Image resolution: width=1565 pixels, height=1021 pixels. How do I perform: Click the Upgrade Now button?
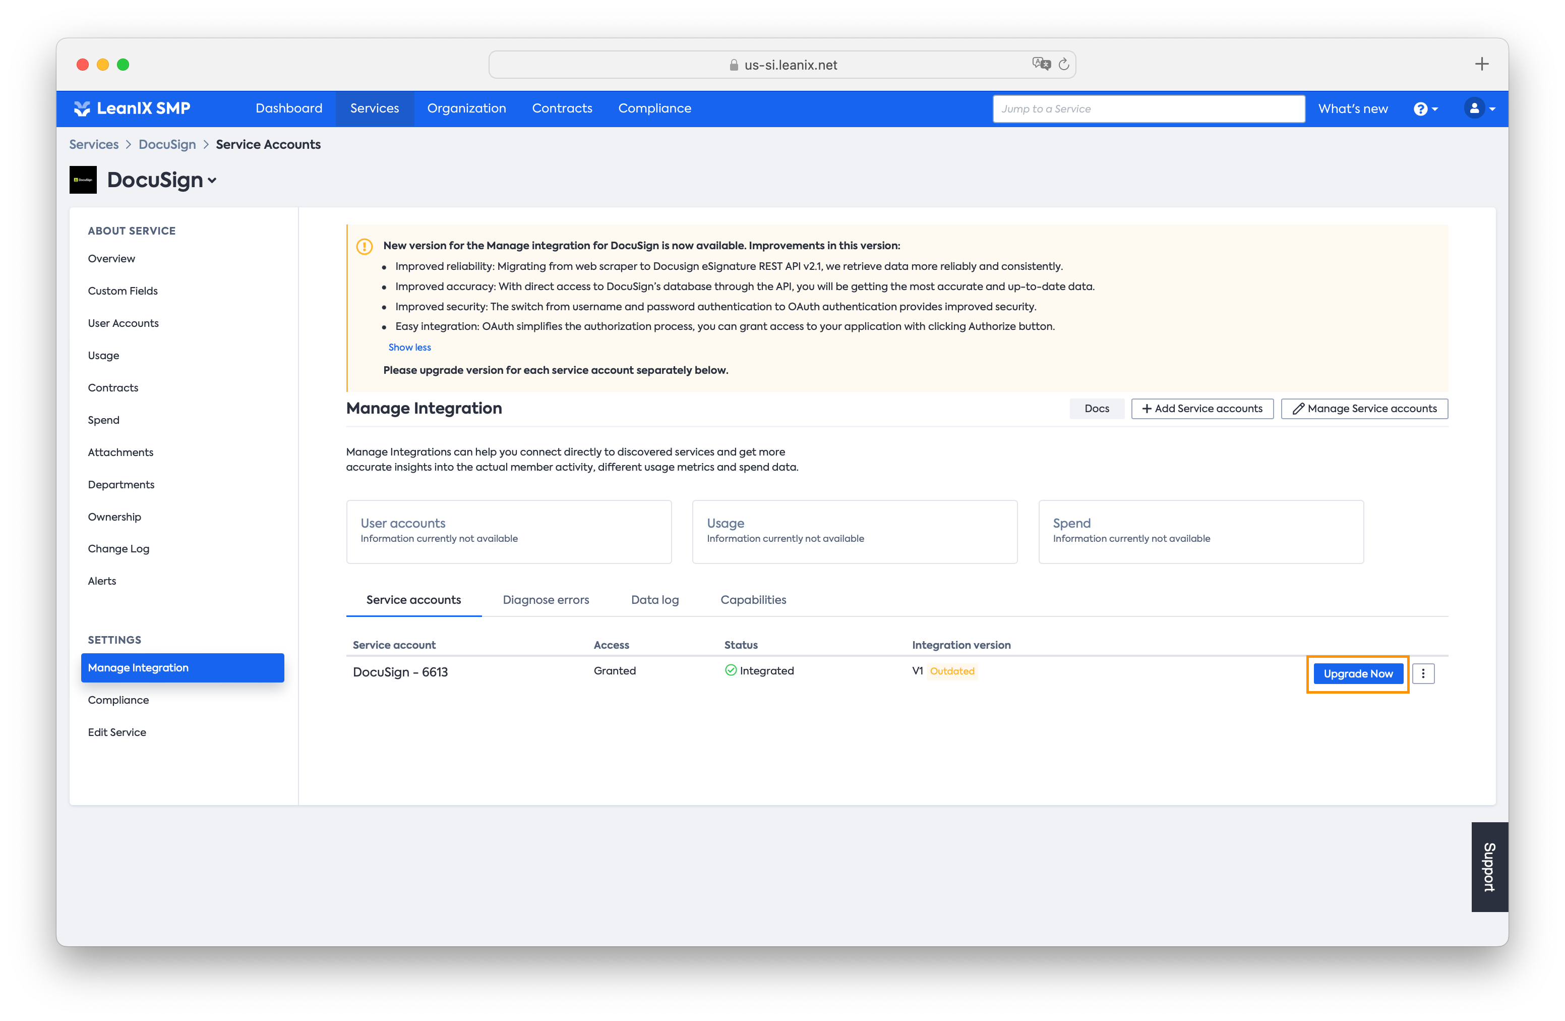(x=1358, y=673)
